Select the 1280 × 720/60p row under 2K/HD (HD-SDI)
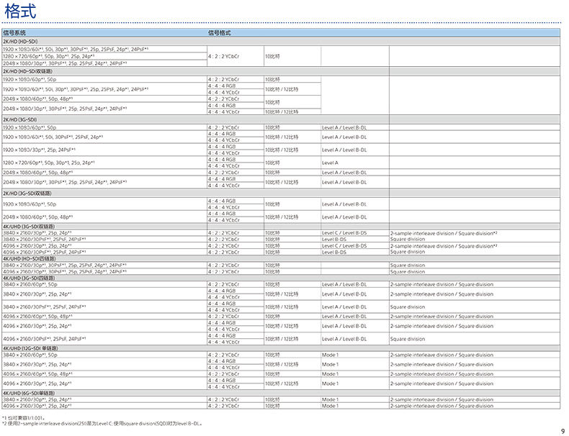Image resolution: width=569 pixels, height=436 pixels. tap(104, 56)
